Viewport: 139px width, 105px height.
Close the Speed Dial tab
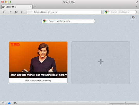pyautogui.click(x=30, y=7)
